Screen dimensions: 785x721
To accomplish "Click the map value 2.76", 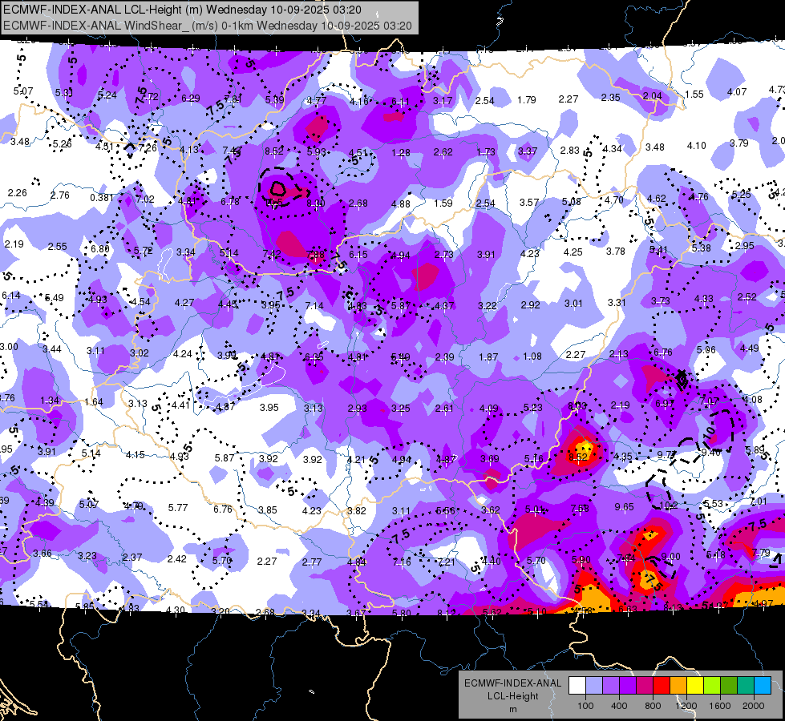I will point(60,195).
